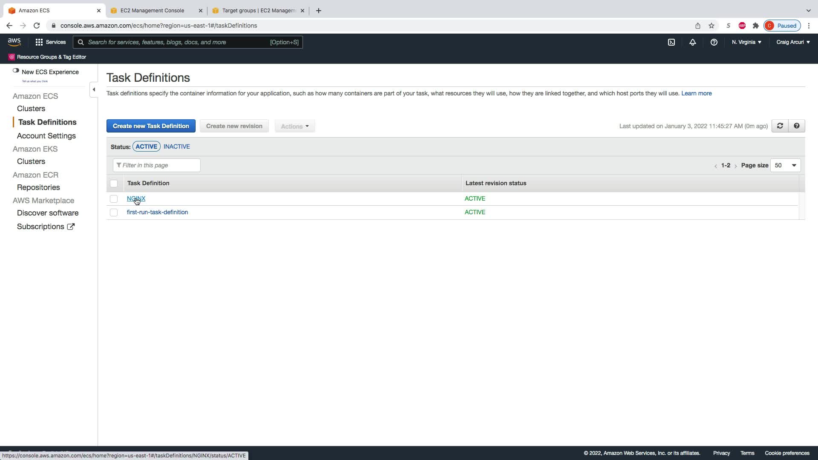This screenshot has height=460, width=818.
Task: Click the AWS logo home icon
Action: coord(14,42)
